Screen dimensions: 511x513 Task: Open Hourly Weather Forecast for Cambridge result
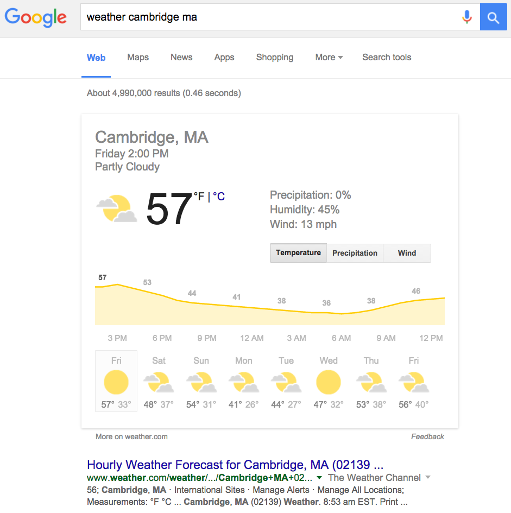tap(235, 465)
